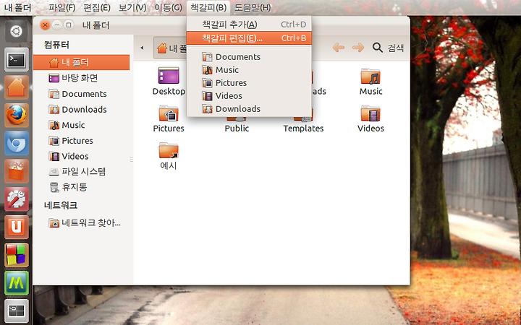The width and height of the screenshot is (521, 325).
Task: Open 네트워크 찾아... in the sidebar
Action: tap(81, 223)
